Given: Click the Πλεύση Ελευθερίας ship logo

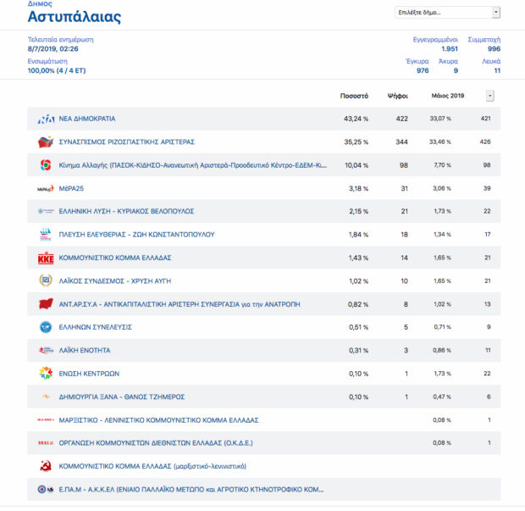Looking at the screenshot, I should (46, 234).
